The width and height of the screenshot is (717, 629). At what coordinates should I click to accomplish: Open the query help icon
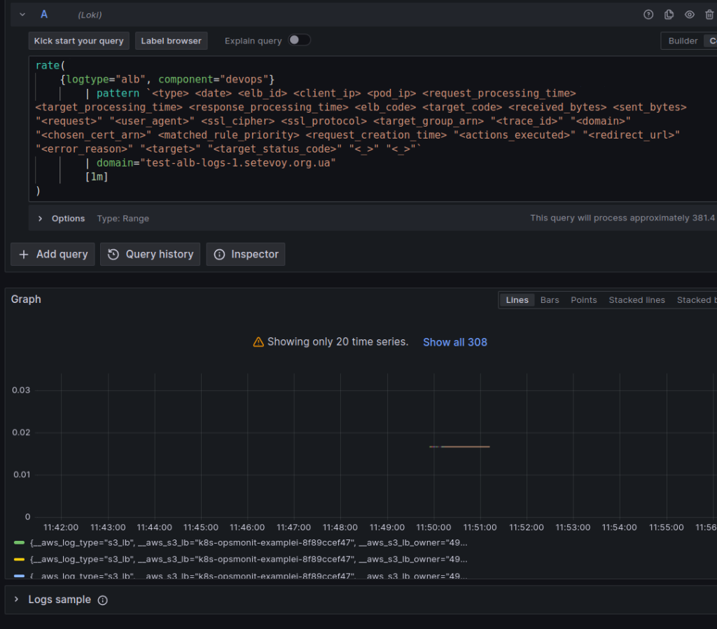click(648, 14)
